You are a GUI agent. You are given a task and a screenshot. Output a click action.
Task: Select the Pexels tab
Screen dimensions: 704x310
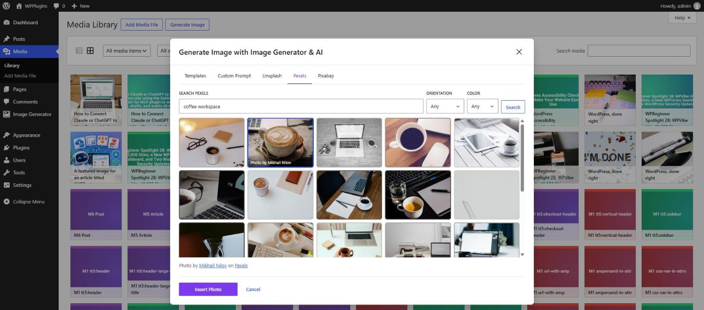point(299,76)
